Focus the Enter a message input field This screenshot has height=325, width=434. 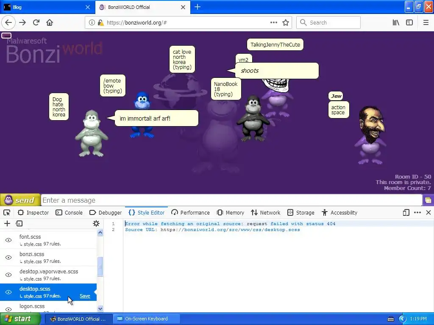tap(231, 200)
